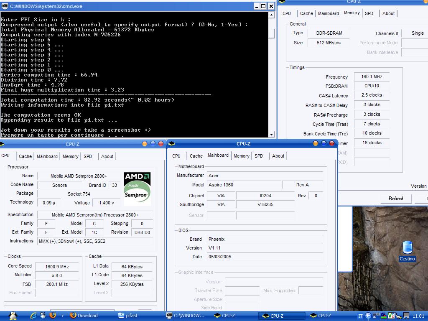The height and width of the screenshot is (321, 428).
Task: Open Mainboard tab in the top-right CPU-Z window
Action: coord(329,13)
